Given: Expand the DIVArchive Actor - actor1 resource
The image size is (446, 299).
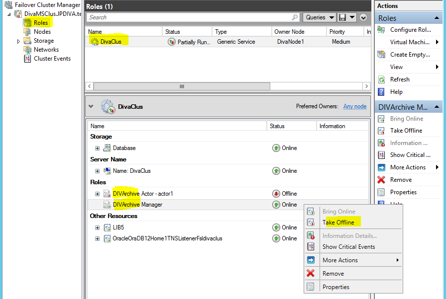Looking at the screenshot, I should (x=97, y=194).
